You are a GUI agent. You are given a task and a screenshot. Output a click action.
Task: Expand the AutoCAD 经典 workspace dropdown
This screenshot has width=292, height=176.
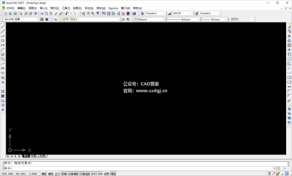tap(38, 19)
